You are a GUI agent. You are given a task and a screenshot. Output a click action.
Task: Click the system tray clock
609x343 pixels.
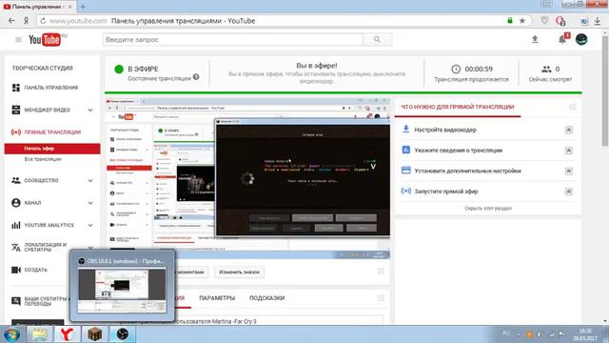tap(585, 334)
